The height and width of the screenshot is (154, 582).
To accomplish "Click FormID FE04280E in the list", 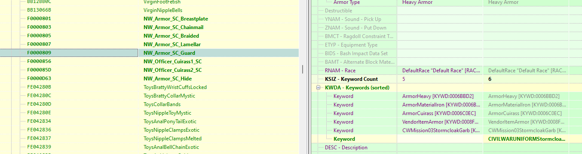I will click(39, 113).
